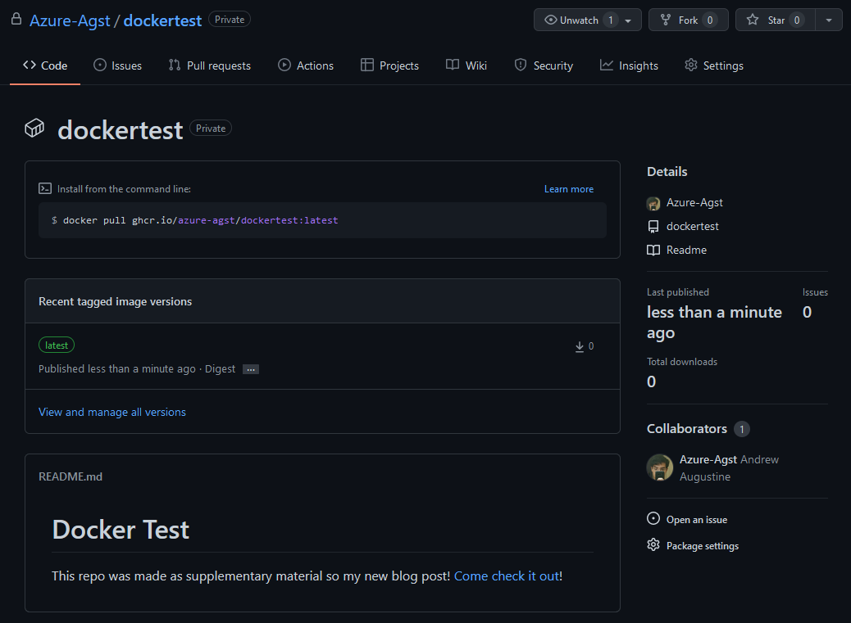Open the Azure-Agst link under Details
The image size is (851, 623).
(x=694, y=202)
